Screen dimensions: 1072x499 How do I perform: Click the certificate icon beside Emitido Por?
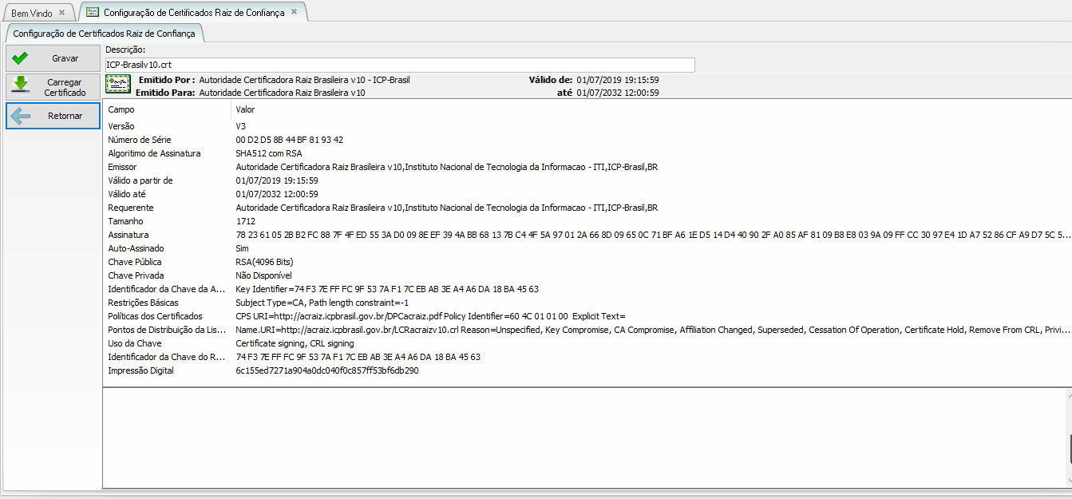[118, 85]
